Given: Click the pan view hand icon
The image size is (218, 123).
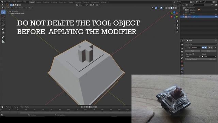Looking at the screenshot, I should [177, 25].
